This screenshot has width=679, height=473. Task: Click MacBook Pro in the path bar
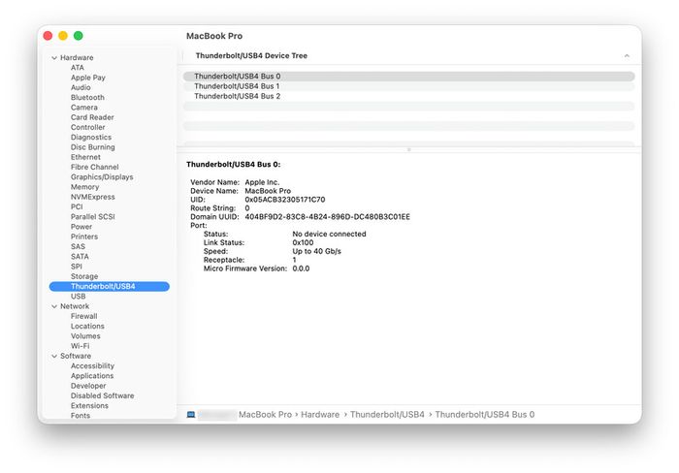tap(265, 415)
